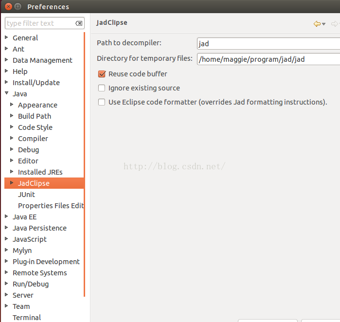Screen dimensions: 340x322
Task: Click the orange tree scrollbar
Action: point(84,164)
